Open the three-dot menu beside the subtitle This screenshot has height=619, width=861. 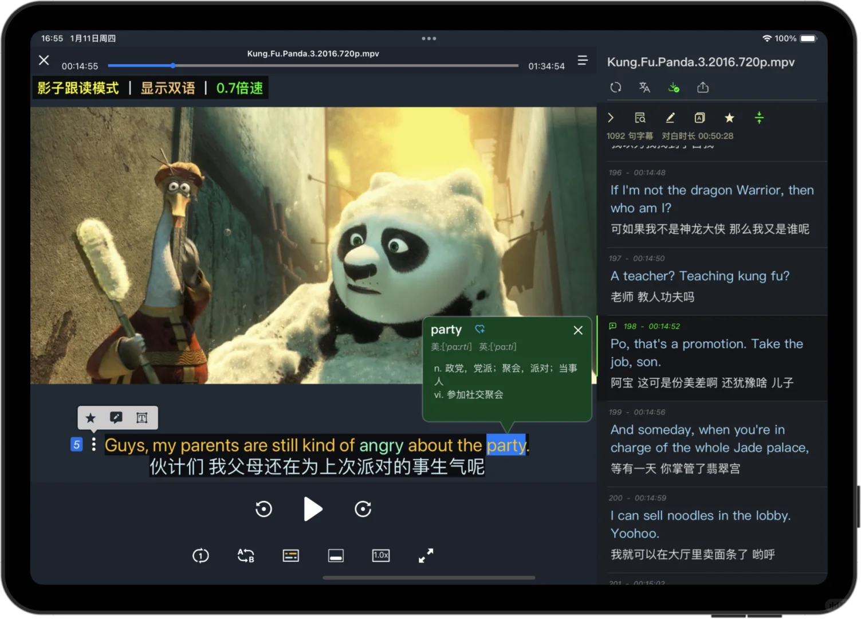point(94,445)
